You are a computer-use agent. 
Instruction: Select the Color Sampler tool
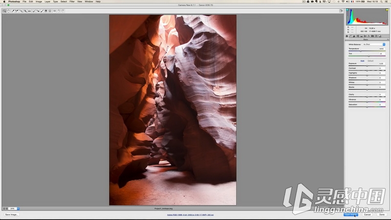pos(17,11)
